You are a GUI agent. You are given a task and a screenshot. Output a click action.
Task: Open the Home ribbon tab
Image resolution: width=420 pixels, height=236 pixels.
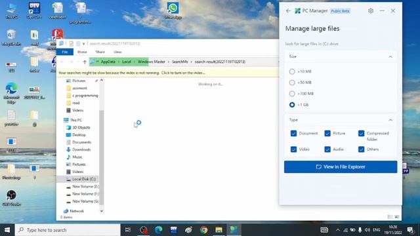point(82,52)
